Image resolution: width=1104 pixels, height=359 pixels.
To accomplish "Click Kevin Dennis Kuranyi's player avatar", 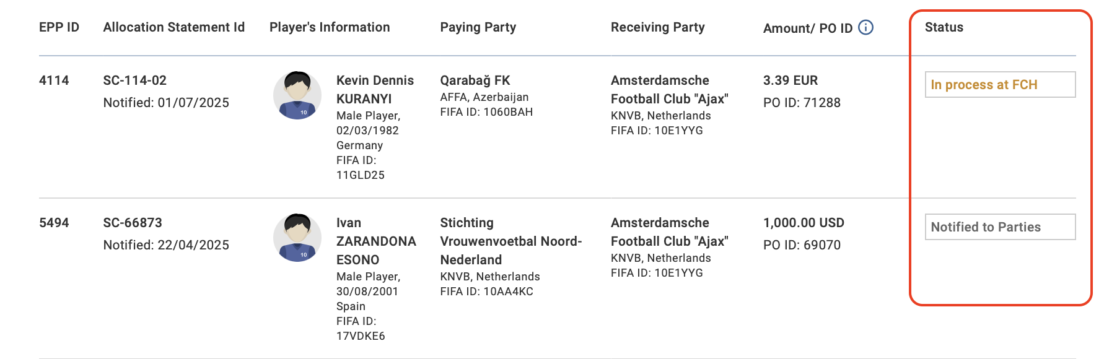I will pyautogui.click(x=297, y=95).
